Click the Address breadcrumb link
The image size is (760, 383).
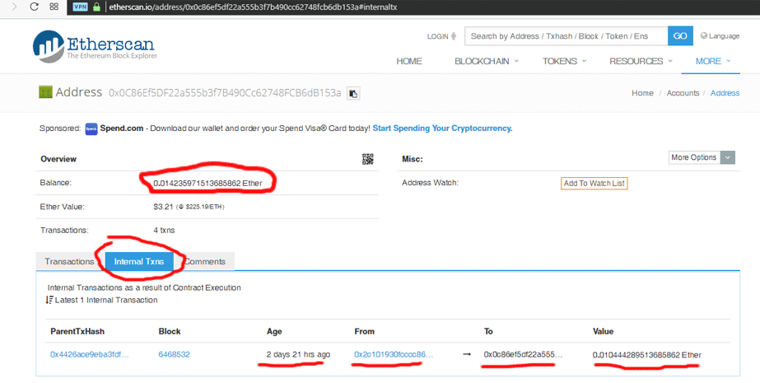tap(725, 93)
